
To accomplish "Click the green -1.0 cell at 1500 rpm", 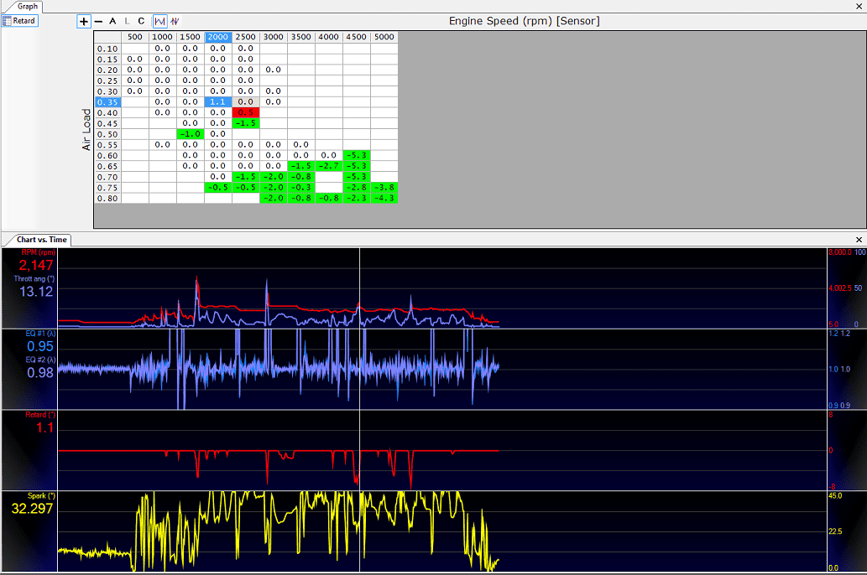I will pyautogui.click(x=191, y=134).
